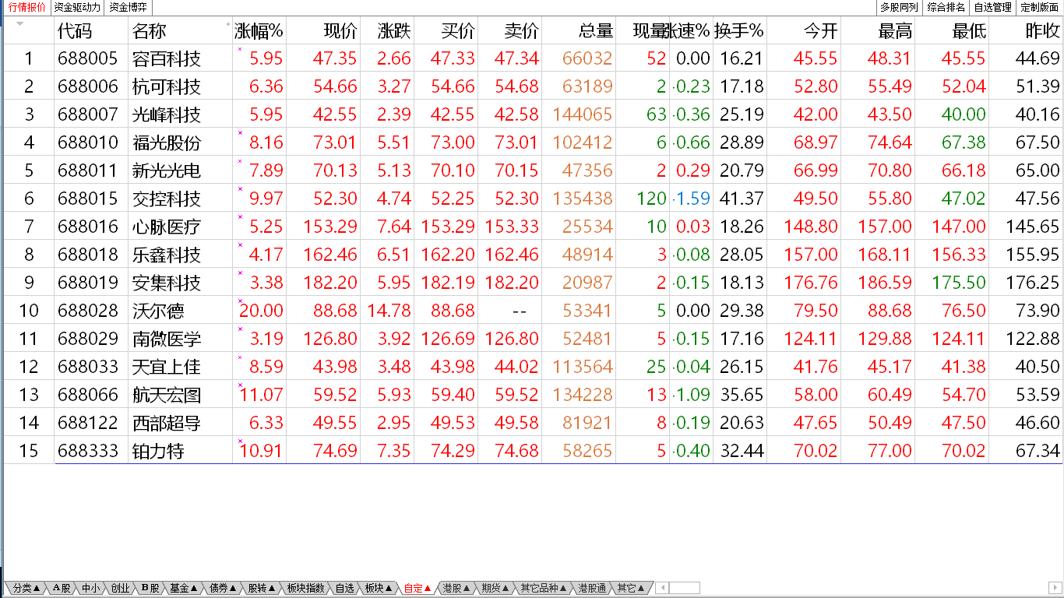
Task: Select stock row 新光光电
Action: tap(532, 171)
